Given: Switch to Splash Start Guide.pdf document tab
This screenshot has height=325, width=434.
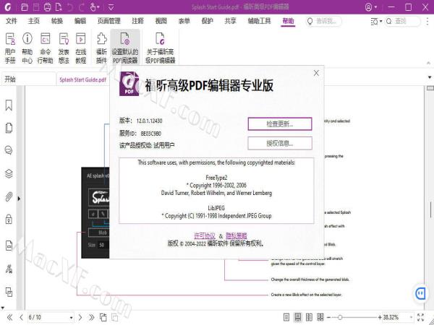Looking at the screenshot, I should click(82, 79).
